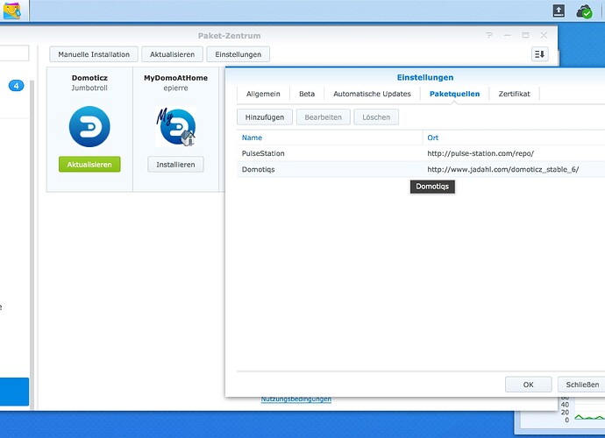605x438 pixels.
Task: Click the Manuelle Installation button
Action: (94, 54)
